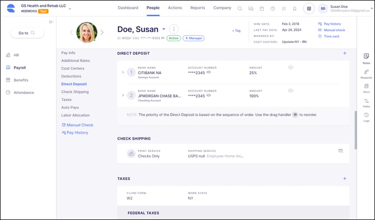Reveal the JPMORGAN CHASE account number

[209, 95]
